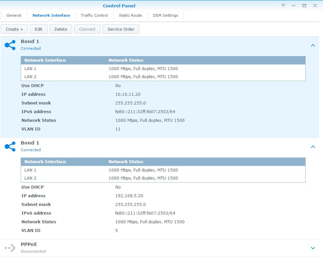The width and height of the screenshot is (323, 272).
Task: Expand the PPPoE section chevron
Action: [x=313, y=248]
